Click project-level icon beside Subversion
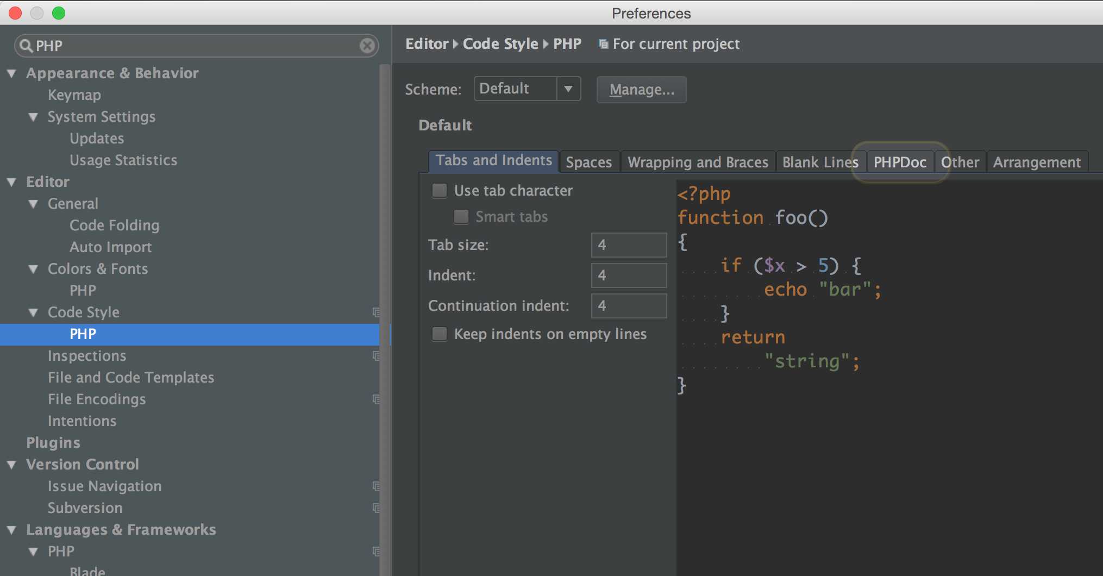The height and width of the screenshot is (576, 1103). click(375, 508)
